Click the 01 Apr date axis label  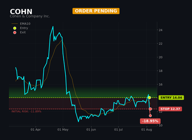[36, 130]
